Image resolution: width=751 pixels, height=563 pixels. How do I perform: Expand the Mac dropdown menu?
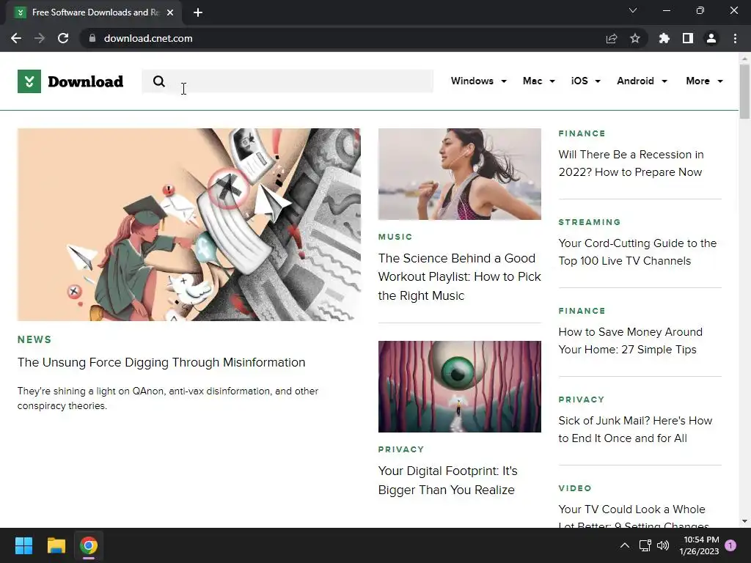tap(539, 81)
